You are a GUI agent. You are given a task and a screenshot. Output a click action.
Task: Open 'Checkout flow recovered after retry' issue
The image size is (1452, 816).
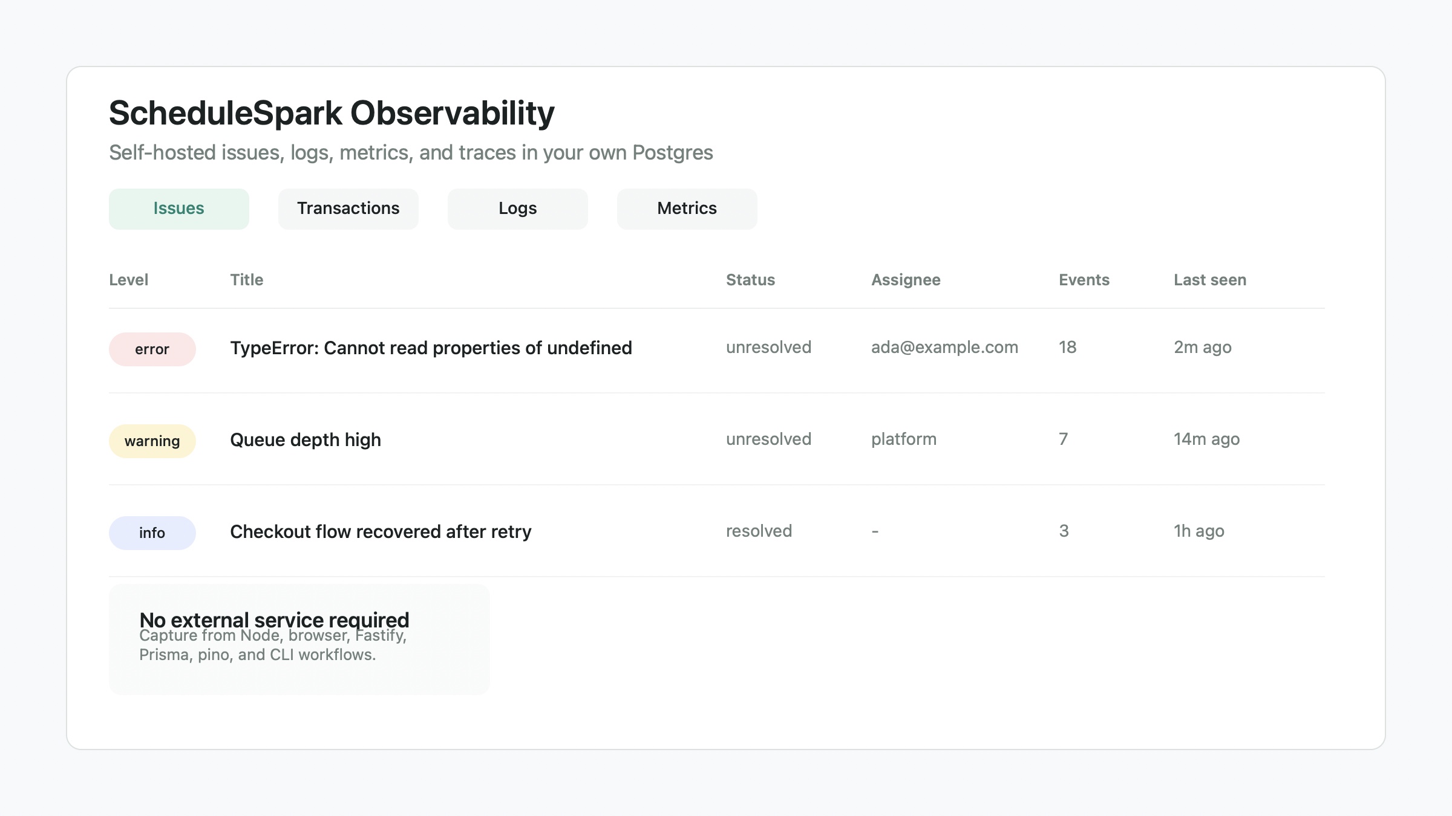[x=381, y=532]
